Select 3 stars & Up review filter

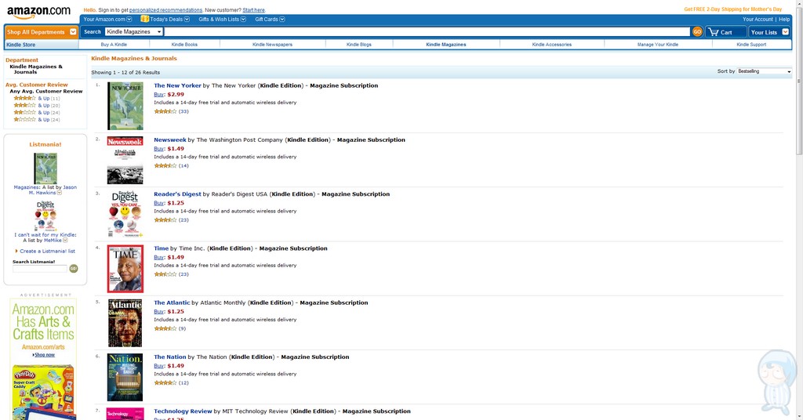(36, 105)
